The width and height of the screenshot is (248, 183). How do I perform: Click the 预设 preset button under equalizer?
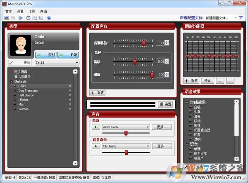click(x=207, y=81)
